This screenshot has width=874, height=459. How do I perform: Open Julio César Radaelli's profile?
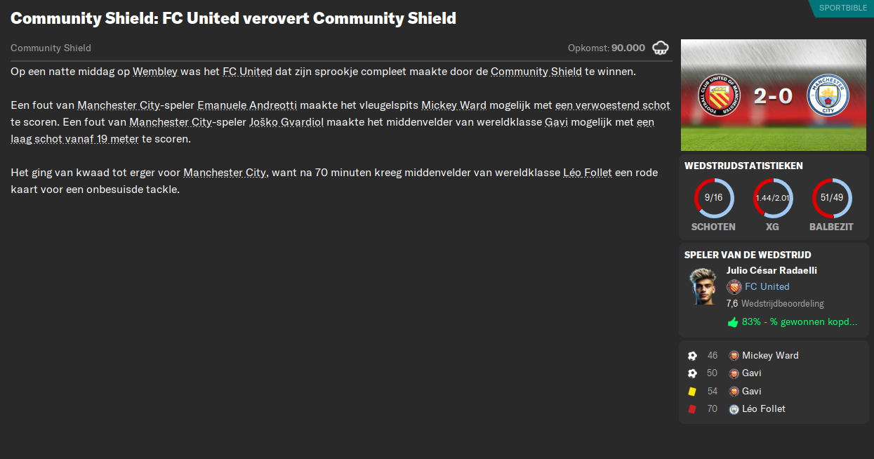click(772, 270)
